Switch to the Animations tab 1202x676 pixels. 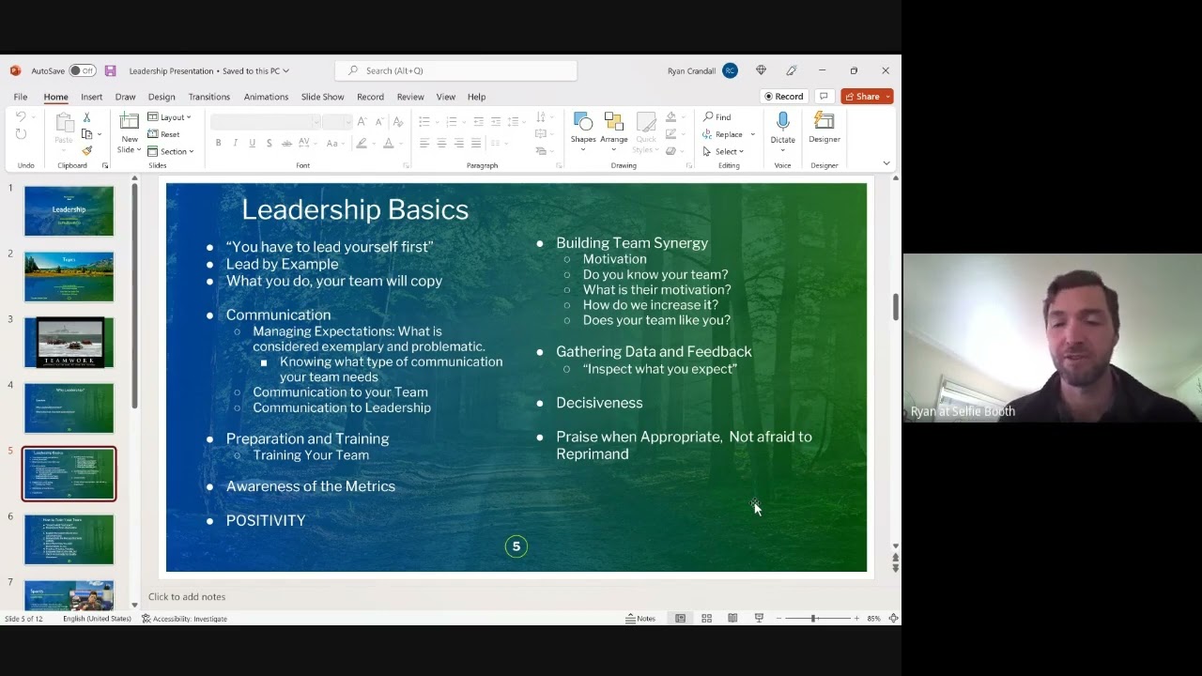click(x=266, y=97)
